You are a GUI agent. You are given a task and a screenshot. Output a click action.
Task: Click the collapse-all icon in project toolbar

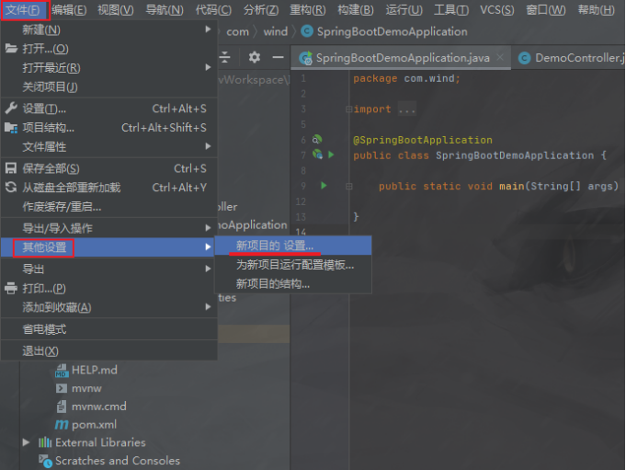tap(225, 58)
